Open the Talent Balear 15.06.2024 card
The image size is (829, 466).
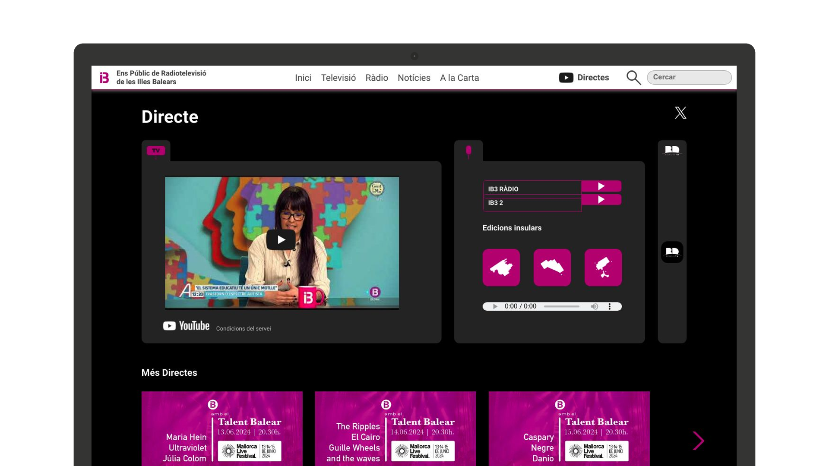pyautogui.click(x=569, y=428)
